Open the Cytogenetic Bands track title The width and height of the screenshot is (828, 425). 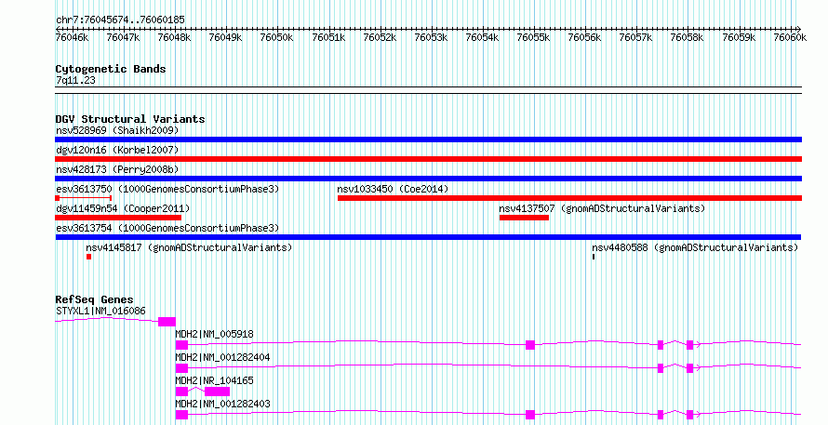point(111,69)
